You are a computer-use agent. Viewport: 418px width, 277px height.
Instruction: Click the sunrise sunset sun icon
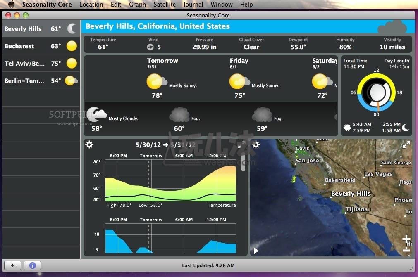coord(347,128)
